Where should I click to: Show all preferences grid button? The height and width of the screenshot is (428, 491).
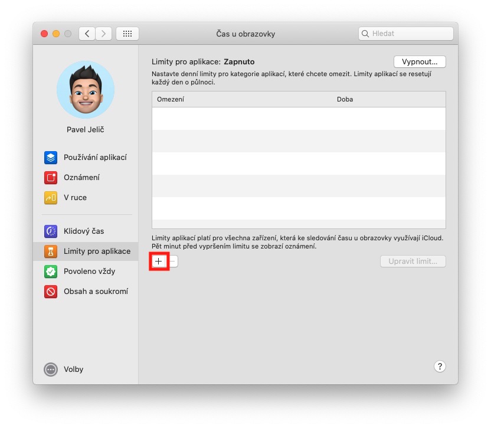click(x=127, y=34)
